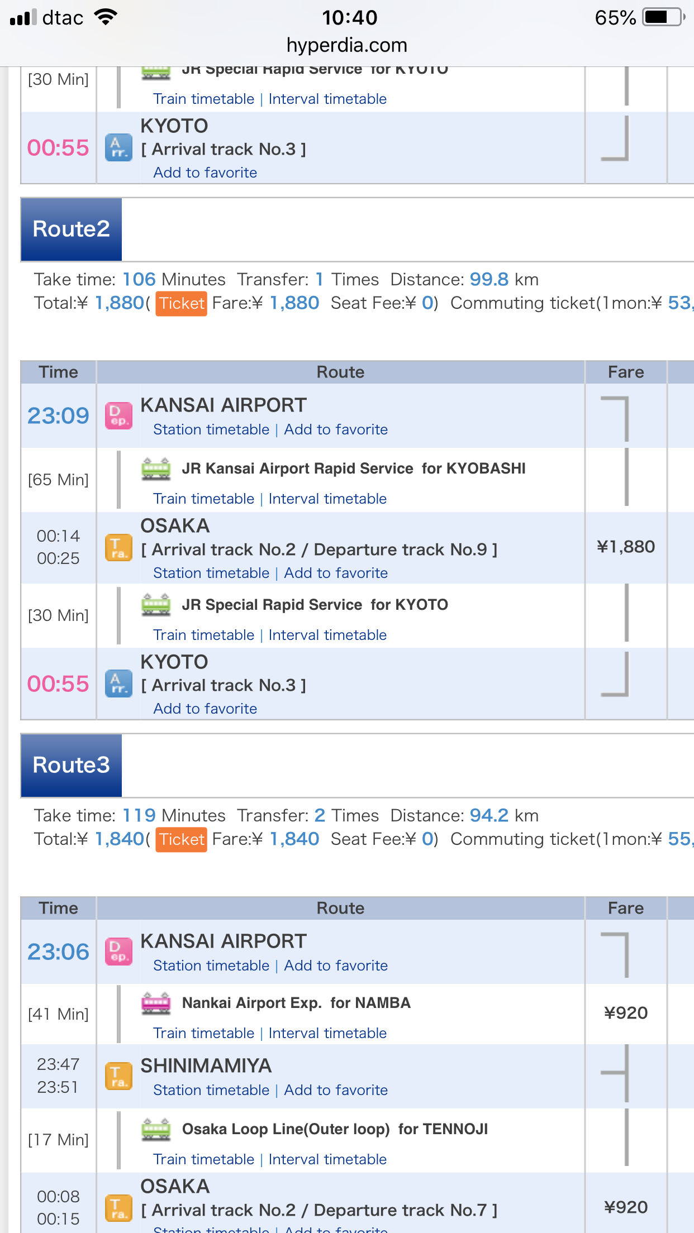Add OSAKA 00:14 station to favorite
Screen dimensions: 694x1233
tap(336, 573)
